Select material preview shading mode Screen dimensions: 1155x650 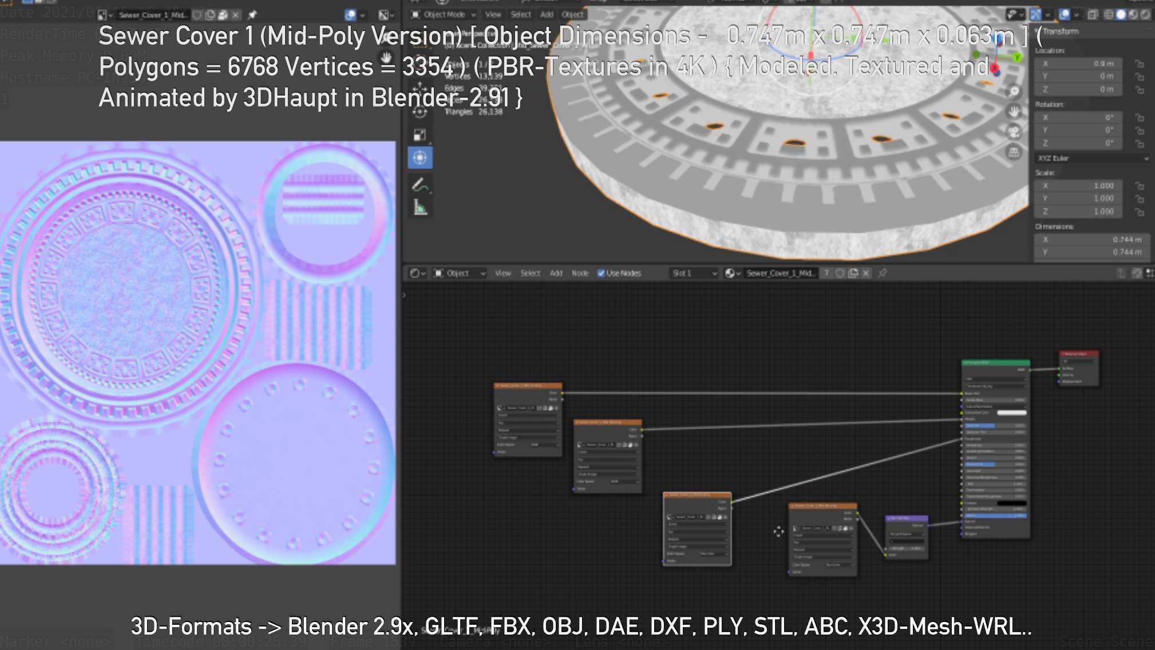[x=1133, y=15]
